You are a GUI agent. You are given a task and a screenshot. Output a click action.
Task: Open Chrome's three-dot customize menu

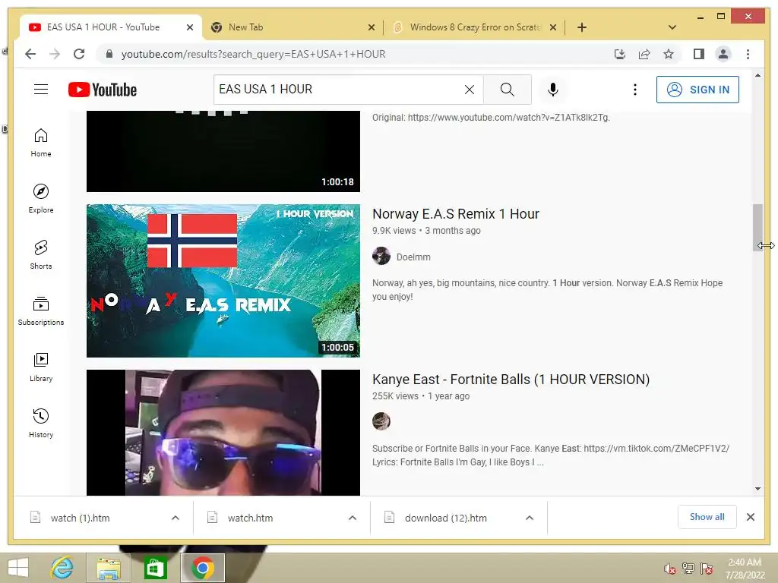(x=748, y=54)
